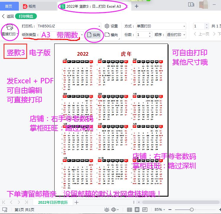Expand the print order 逐份打印 dropdown
This screenshot has height=214, width=221.
184,35
